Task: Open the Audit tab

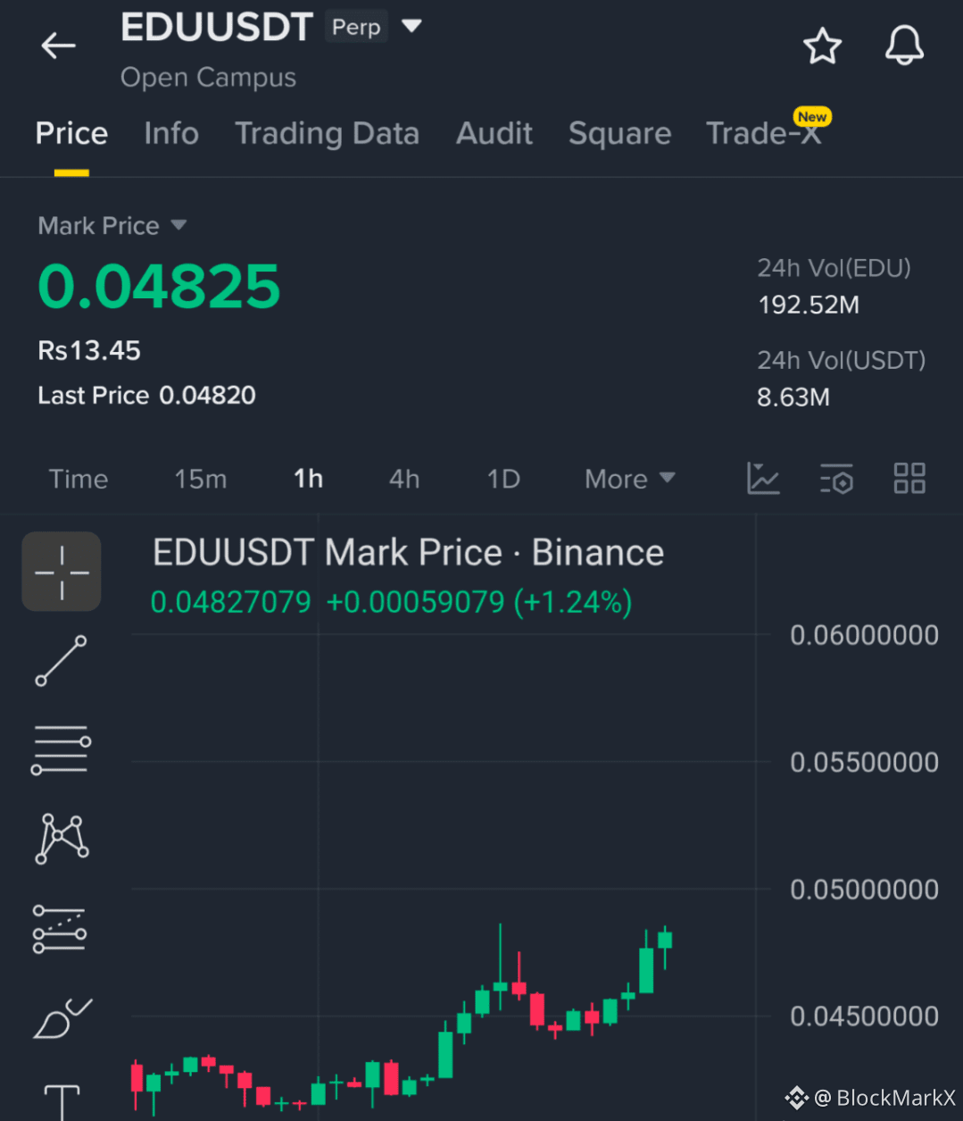Action: tap(494, 134)
